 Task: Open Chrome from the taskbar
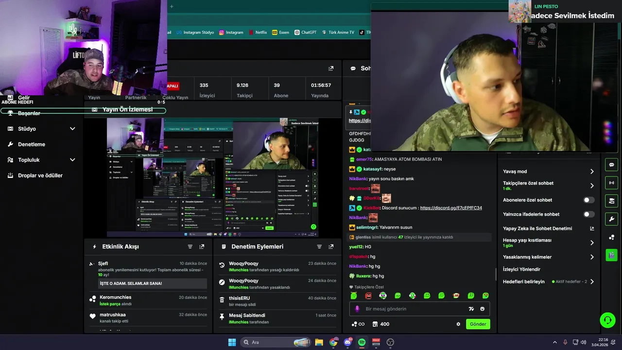click(x=333, y=342)
